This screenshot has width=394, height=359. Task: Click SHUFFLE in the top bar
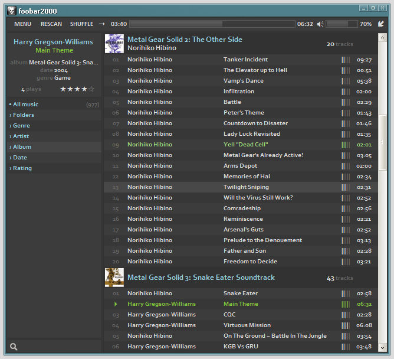click(x=81, y=24)
